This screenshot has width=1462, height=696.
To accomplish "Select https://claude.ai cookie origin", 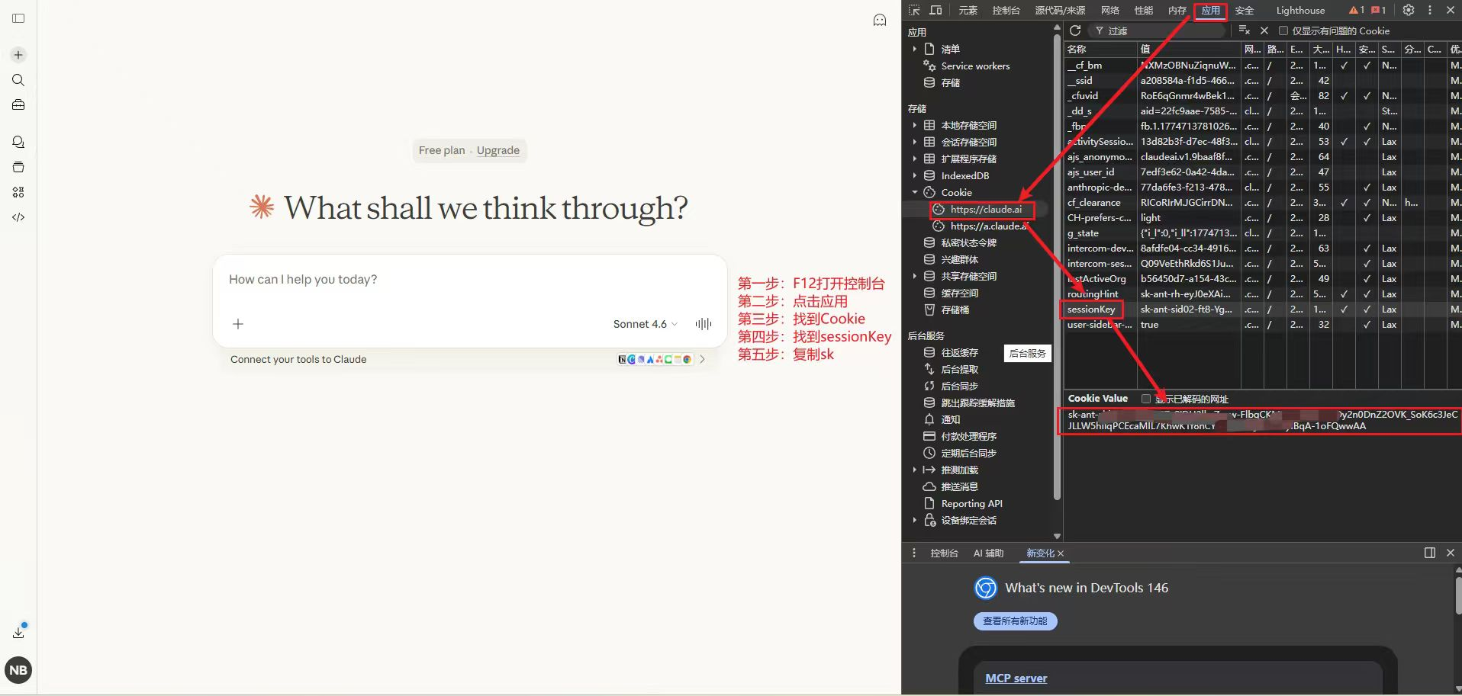I will (986, 209).
